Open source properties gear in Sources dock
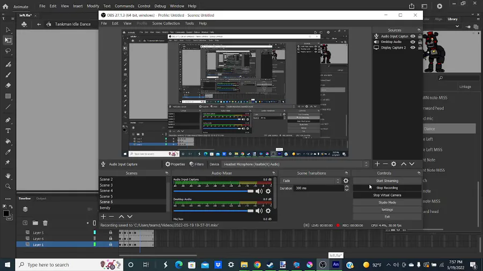483x271 pixels. [x=394, y=164]
